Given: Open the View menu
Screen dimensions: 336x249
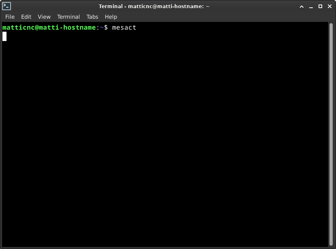Looking at the screenshot, I should click(x=44, y=17).
